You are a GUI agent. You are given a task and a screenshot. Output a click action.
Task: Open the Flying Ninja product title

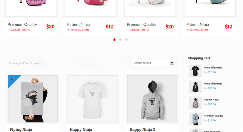(21, 130)
